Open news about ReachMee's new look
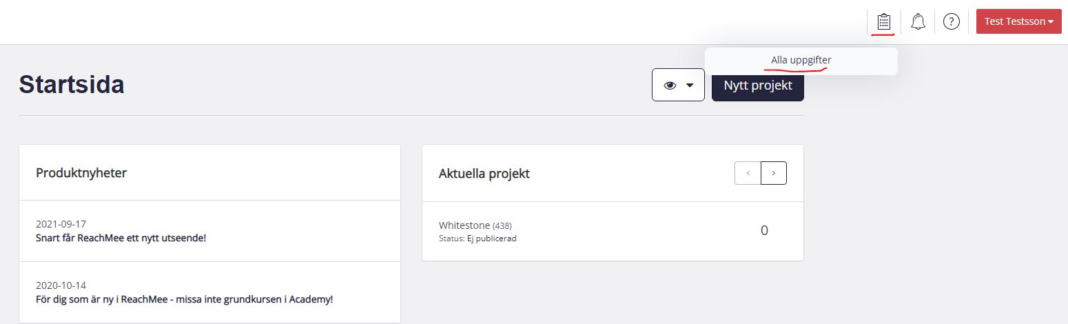This screenshot has height=324, width=1068. (x=121, y=238)
